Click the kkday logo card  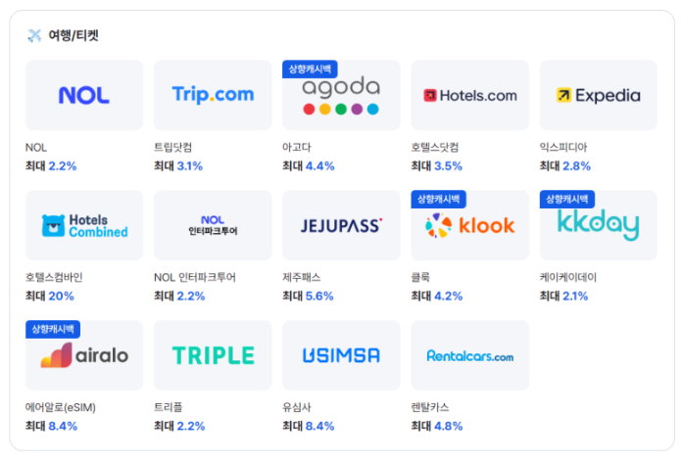tap(598, 227)
